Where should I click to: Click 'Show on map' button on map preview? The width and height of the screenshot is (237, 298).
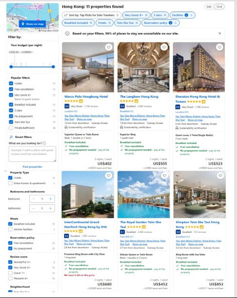point(33,24)
